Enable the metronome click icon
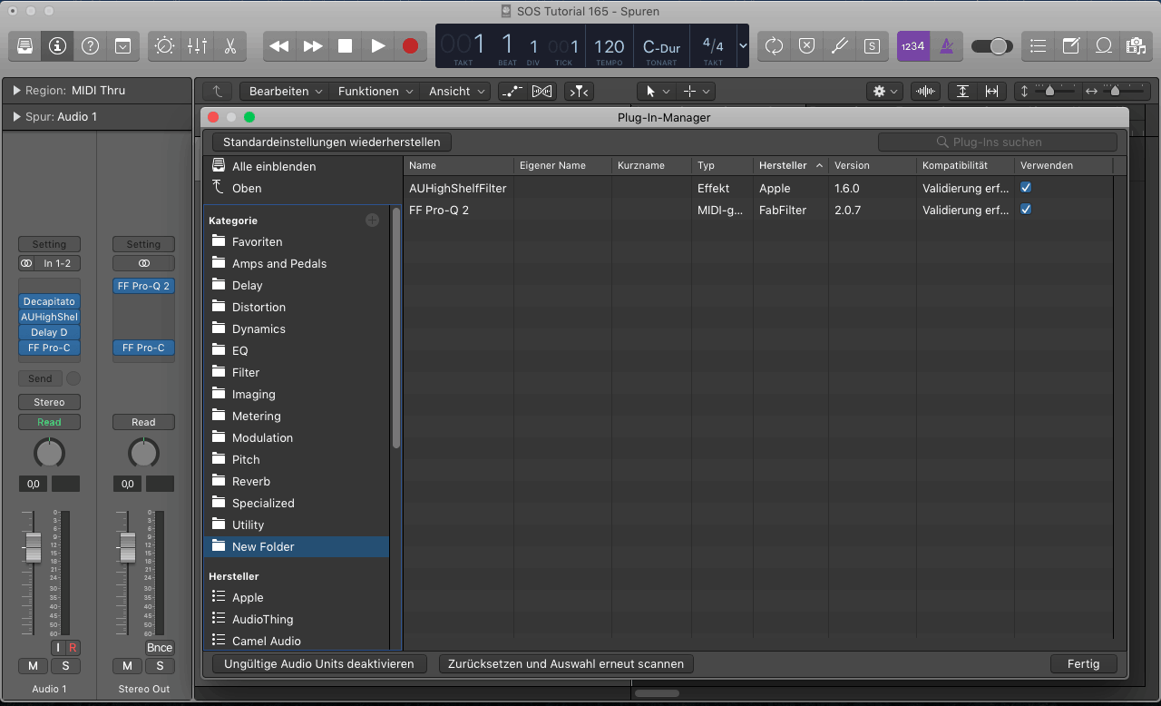 [946, 45]
